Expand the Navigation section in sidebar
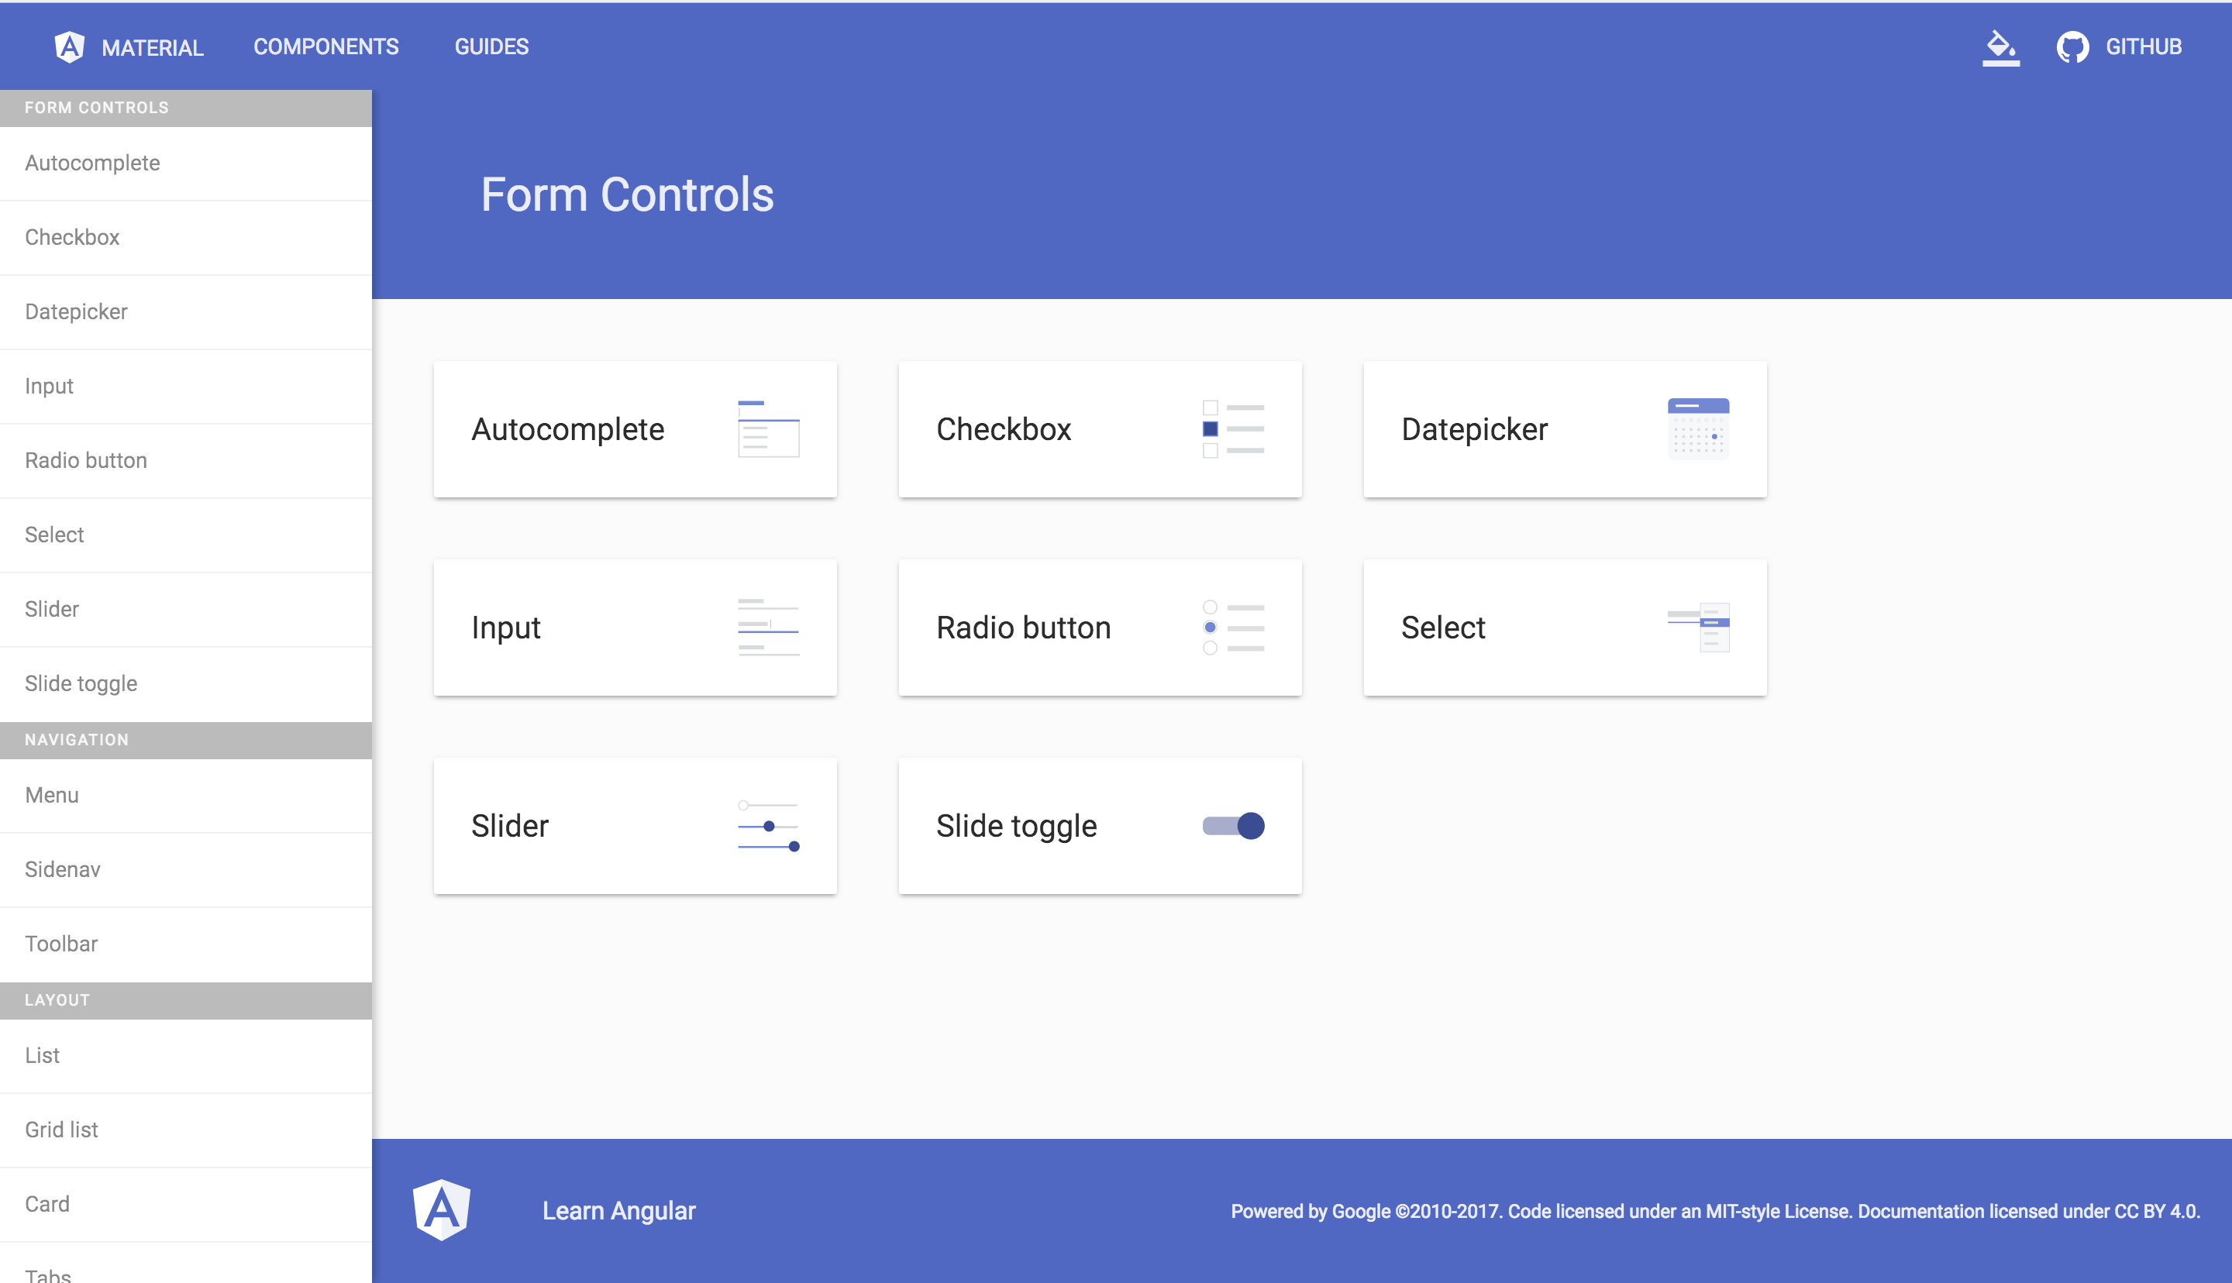This screenshot has width=2232, height=1283. point(184,739)
